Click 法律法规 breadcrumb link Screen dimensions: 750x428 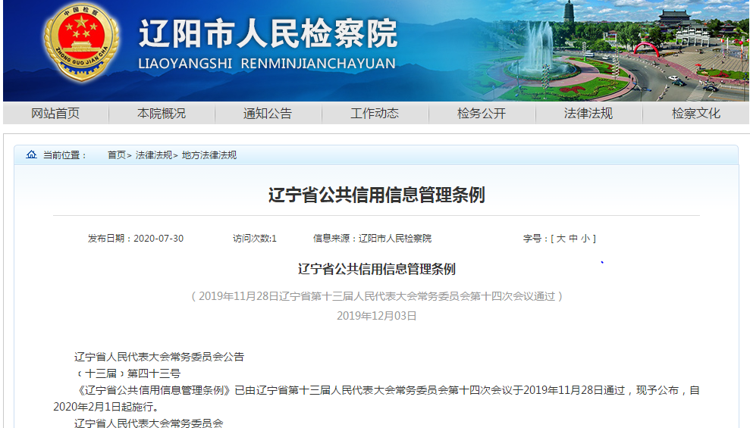[153, 155]
